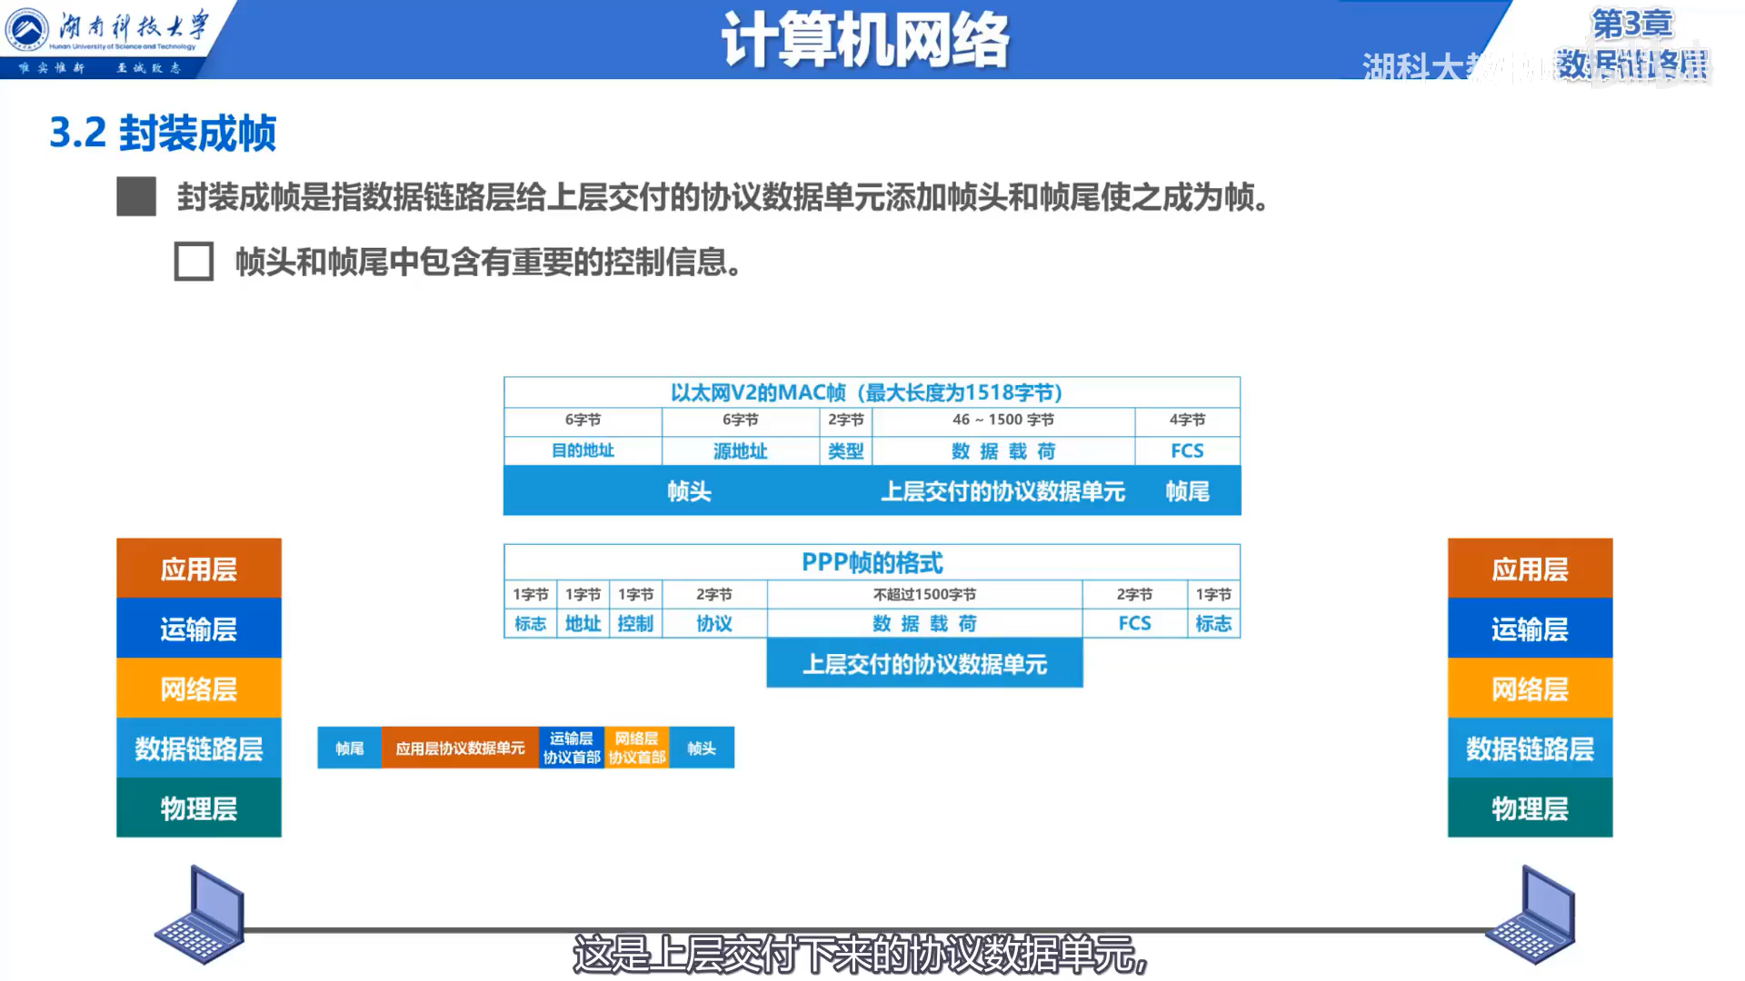Click 应用层协议数据单元 orange segment
This screenshot has width=1745, height=981.
tap(460, 748)
